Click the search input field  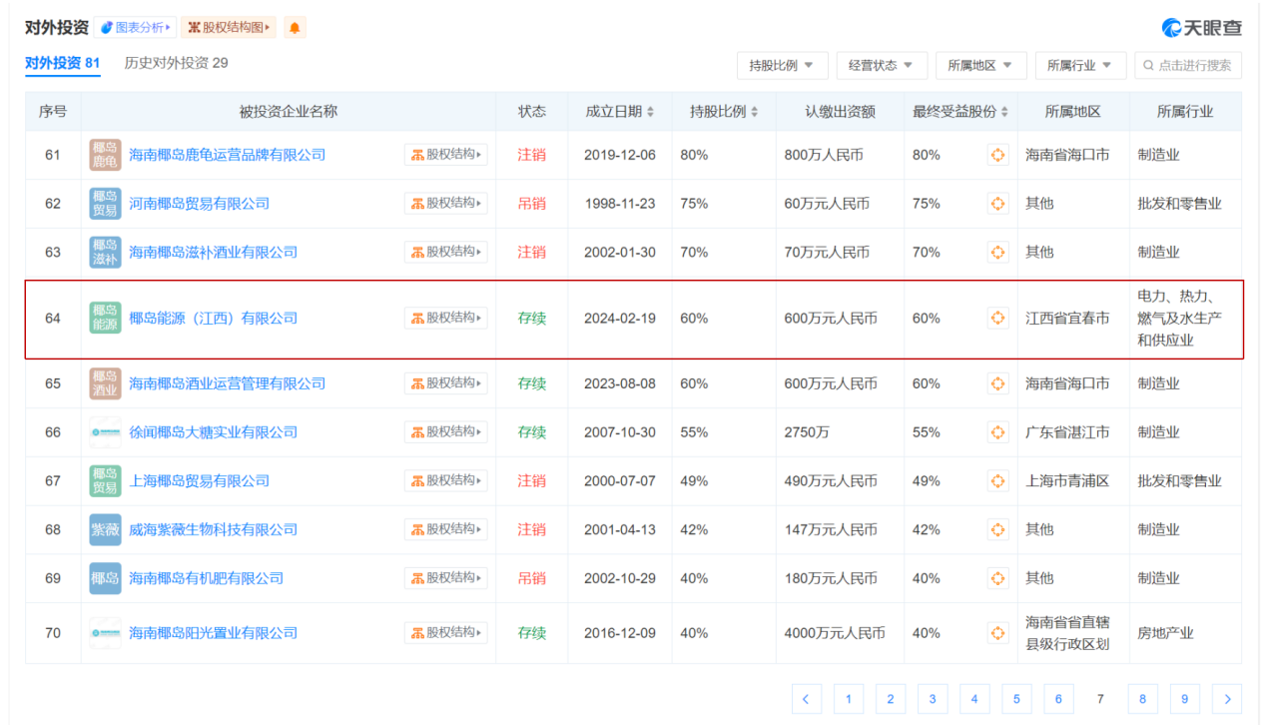coord(1194,66)
